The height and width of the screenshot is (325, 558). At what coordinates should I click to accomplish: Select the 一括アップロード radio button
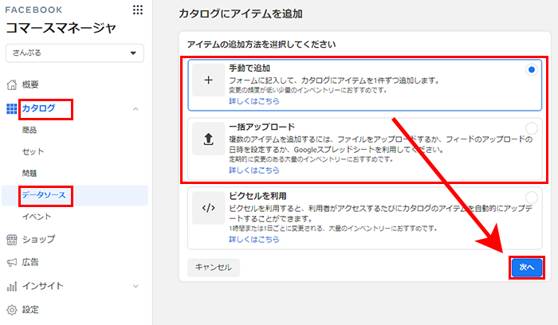(532, 128)
